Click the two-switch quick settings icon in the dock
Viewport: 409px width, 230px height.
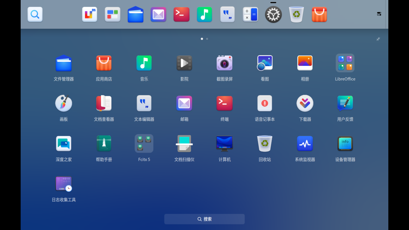(379, 14)
